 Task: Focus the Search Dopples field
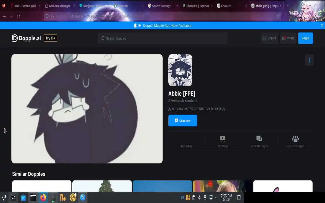pos(162,38)
